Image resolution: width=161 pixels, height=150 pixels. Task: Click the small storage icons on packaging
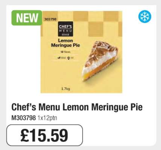pyautogui.click(x=66, y=58)
